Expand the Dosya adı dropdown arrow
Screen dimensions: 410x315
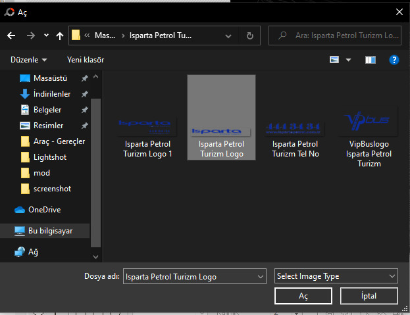261,276
